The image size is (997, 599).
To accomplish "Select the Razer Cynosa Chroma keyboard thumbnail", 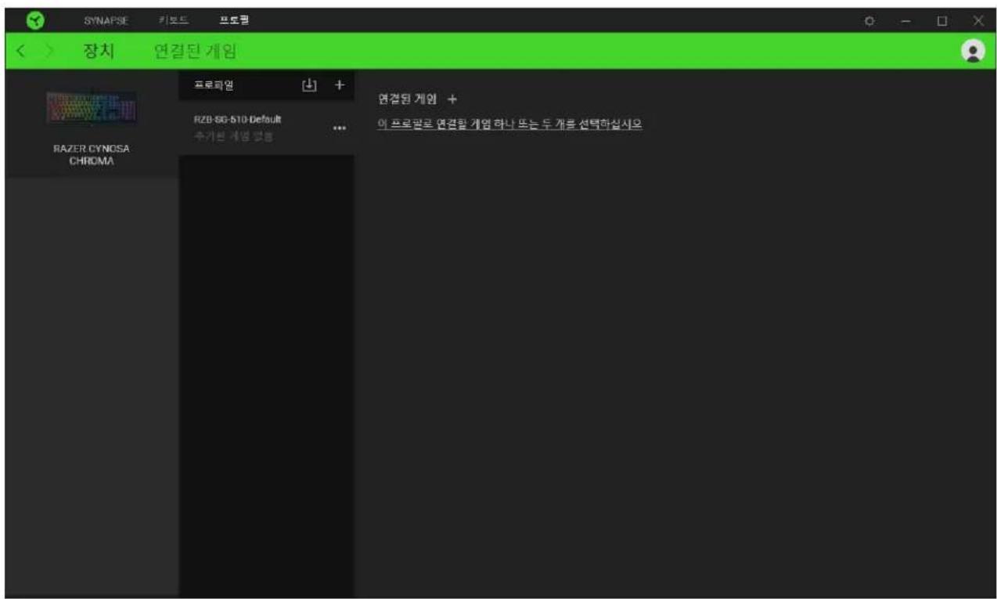I will (92, 110).
